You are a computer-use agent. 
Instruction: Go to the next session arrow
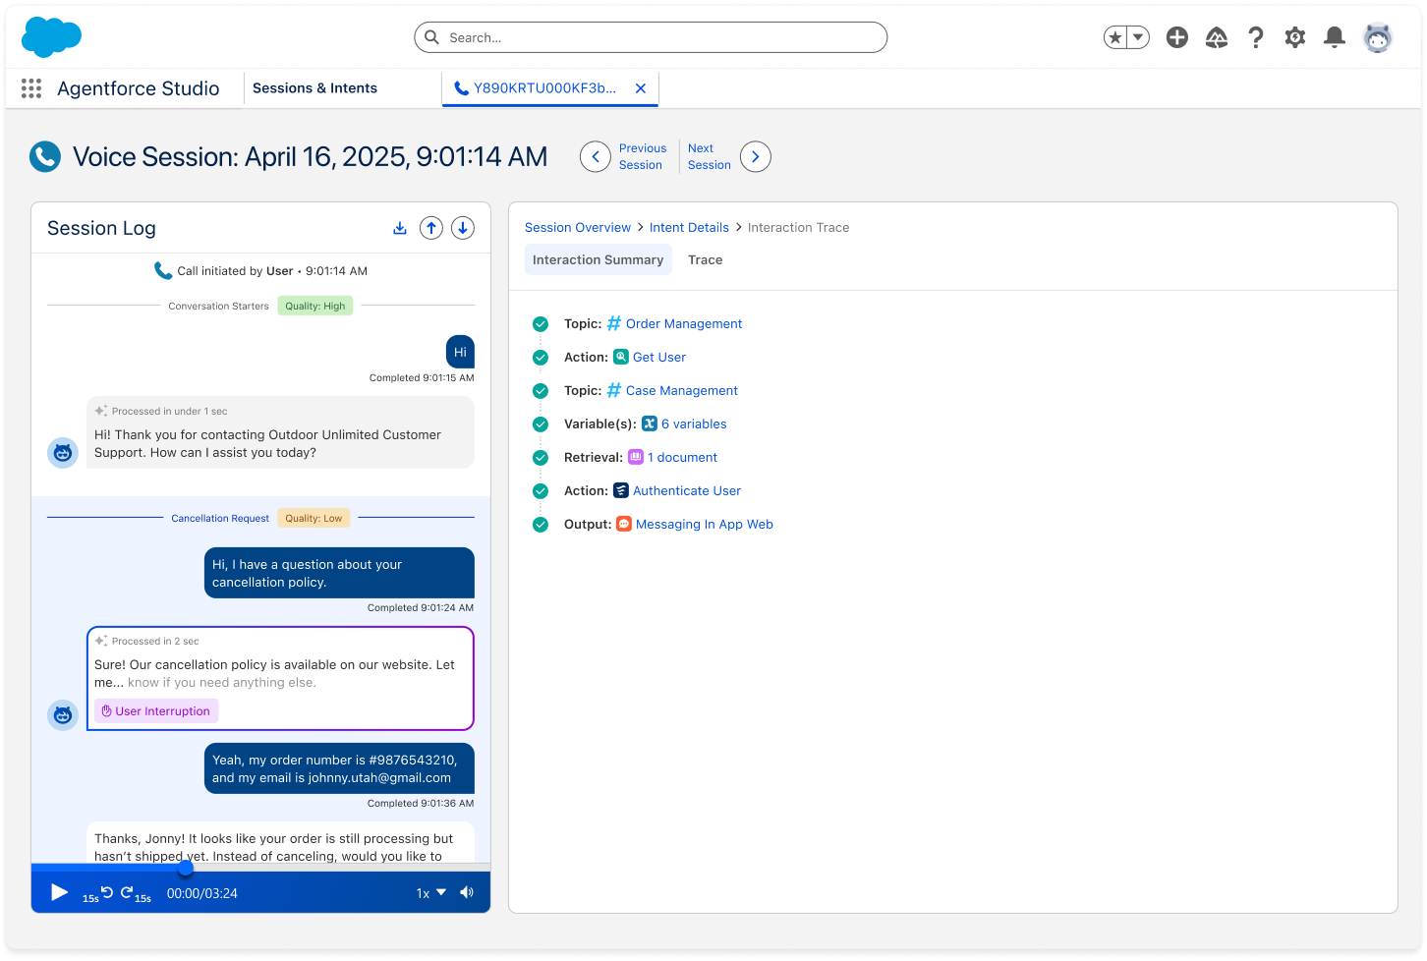point(756,156)
